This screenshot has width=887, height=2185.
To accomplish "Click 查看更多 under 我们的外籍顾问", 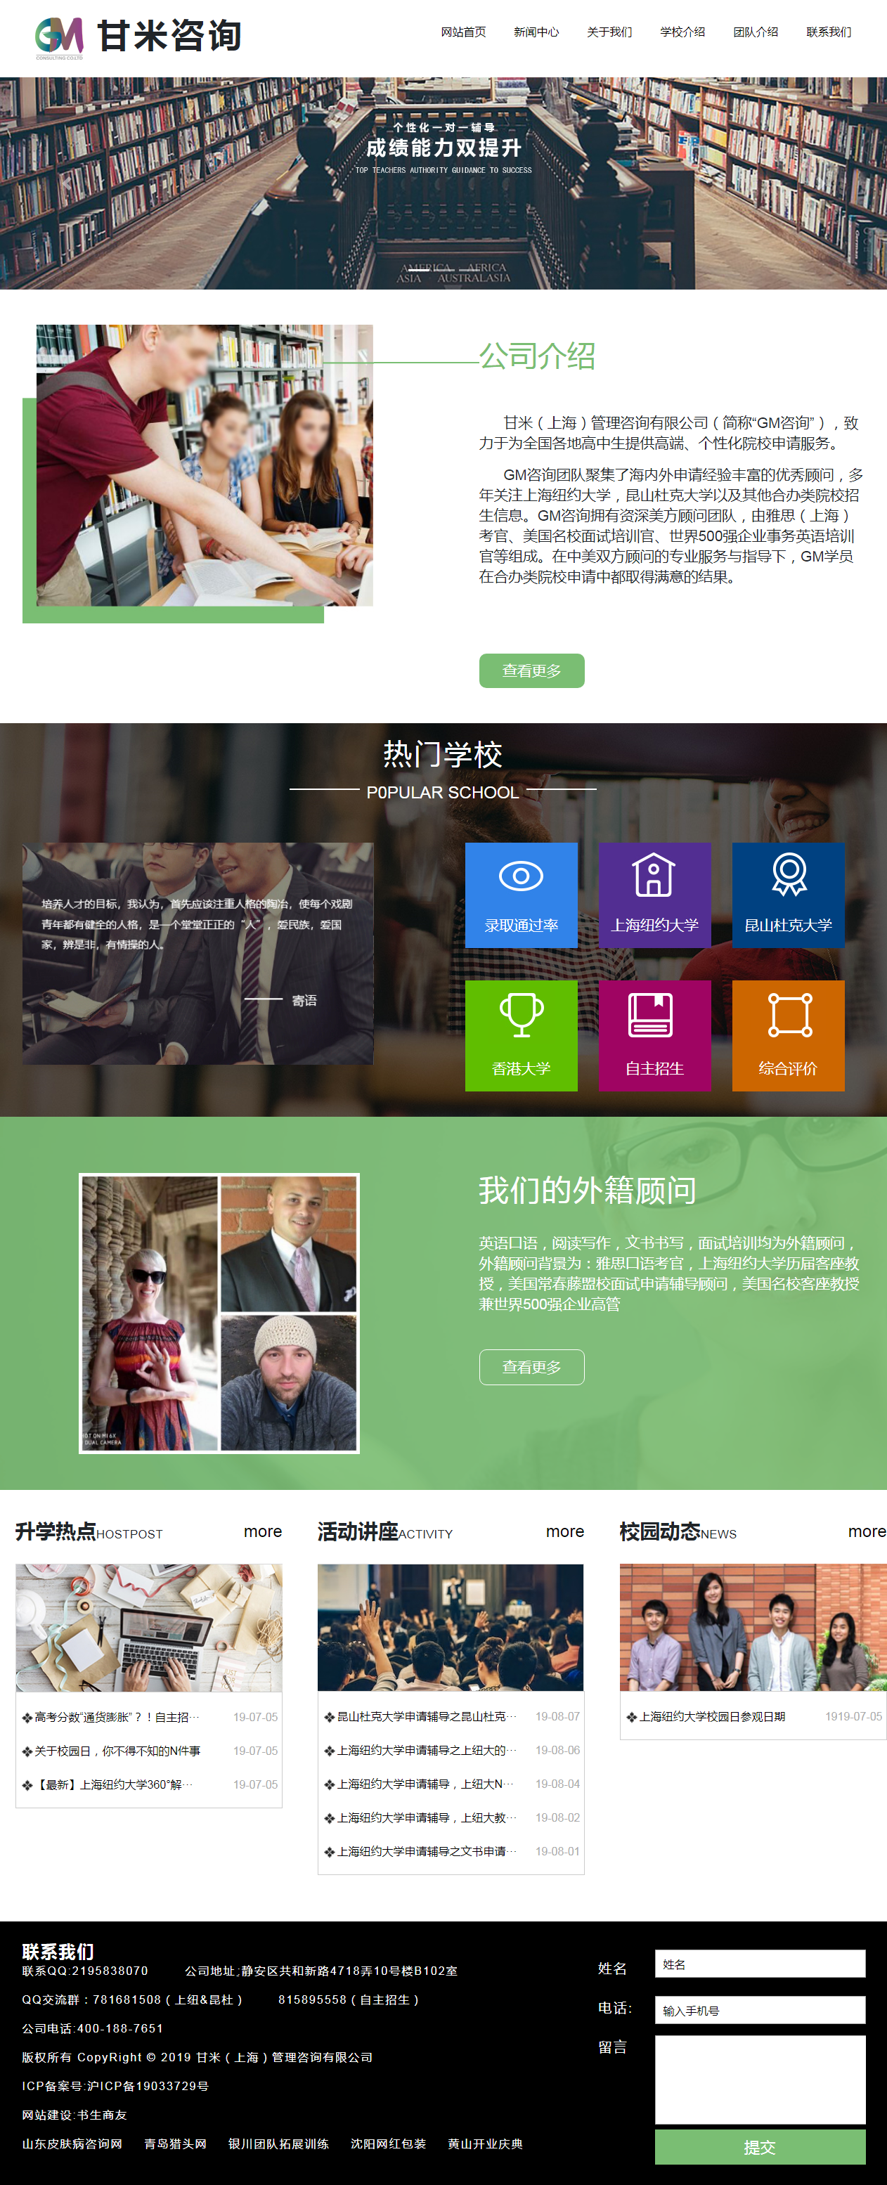I will coord(531,1368).
